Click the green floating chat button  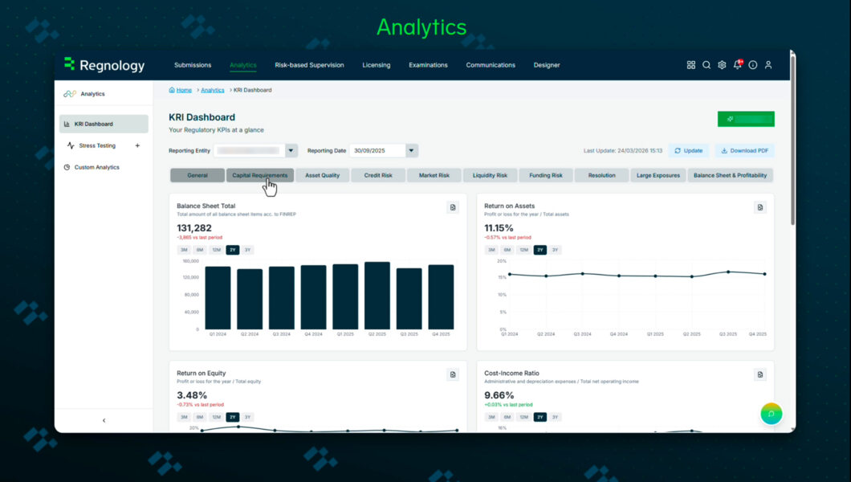(771, 414)
